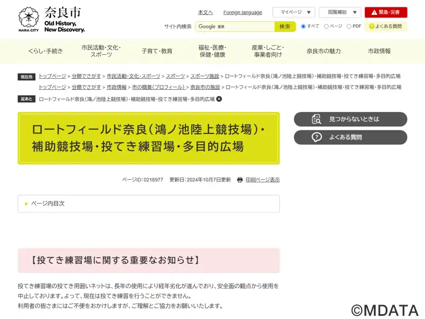Focus the Google site search field
Viewport: 425px width, 319px height.
point(235,27)
